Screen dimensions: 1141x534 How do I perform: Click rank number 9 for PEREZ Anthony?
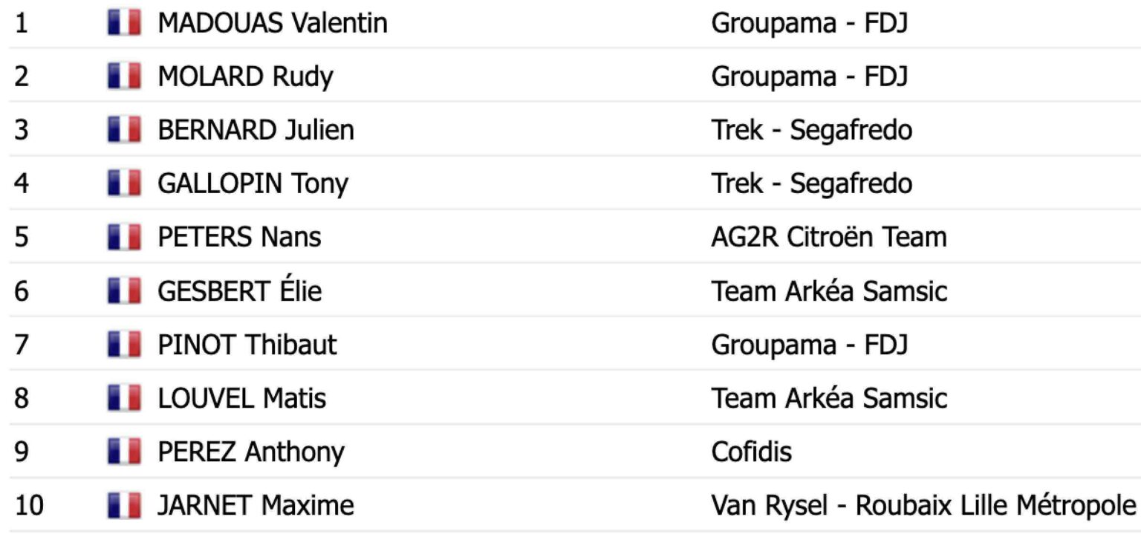pyautogui.click(x=22, y=452)
